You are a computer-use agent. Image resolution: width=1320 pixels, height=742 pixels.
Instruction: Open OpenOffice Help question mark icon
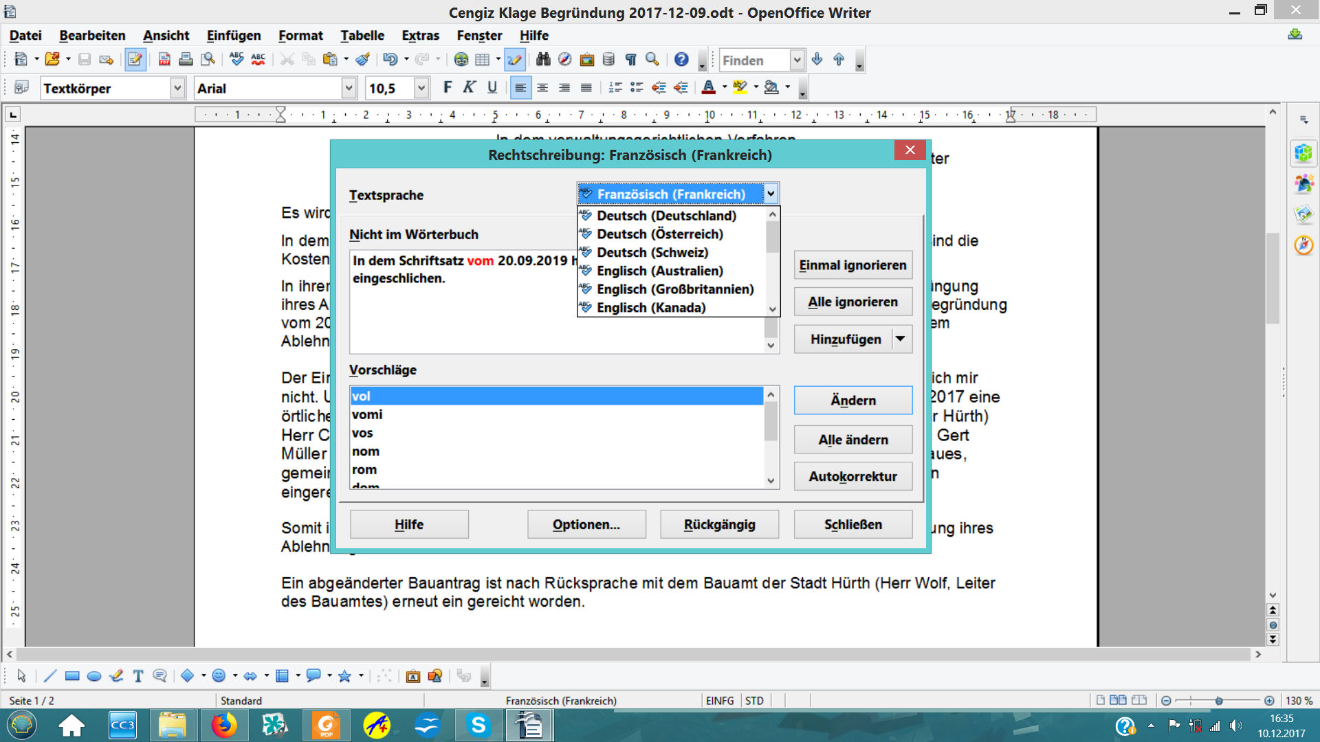(x=681, y=60)
